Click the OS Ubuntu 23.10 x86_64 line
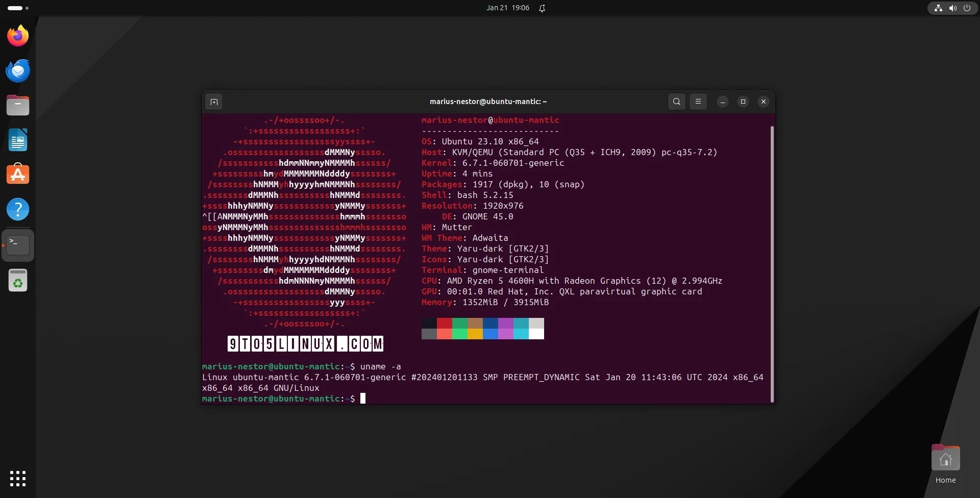This screenshot has height=498, width=980. [480, 141]
